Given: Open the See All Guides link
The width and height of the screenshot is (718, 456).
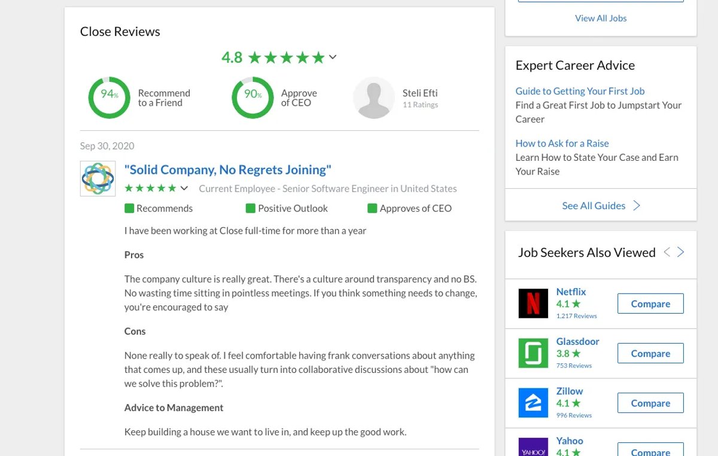Looking at the screenshot, I should point(594,206).
